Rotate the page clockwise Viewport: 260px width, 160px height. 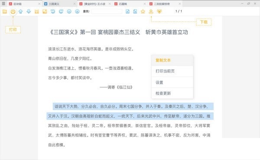tap(61, 11)
